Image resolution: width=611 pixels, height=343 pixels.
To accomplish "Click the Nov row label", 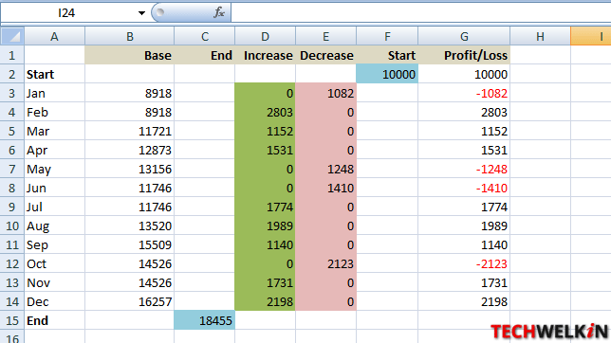I will [x=38, y=282].
